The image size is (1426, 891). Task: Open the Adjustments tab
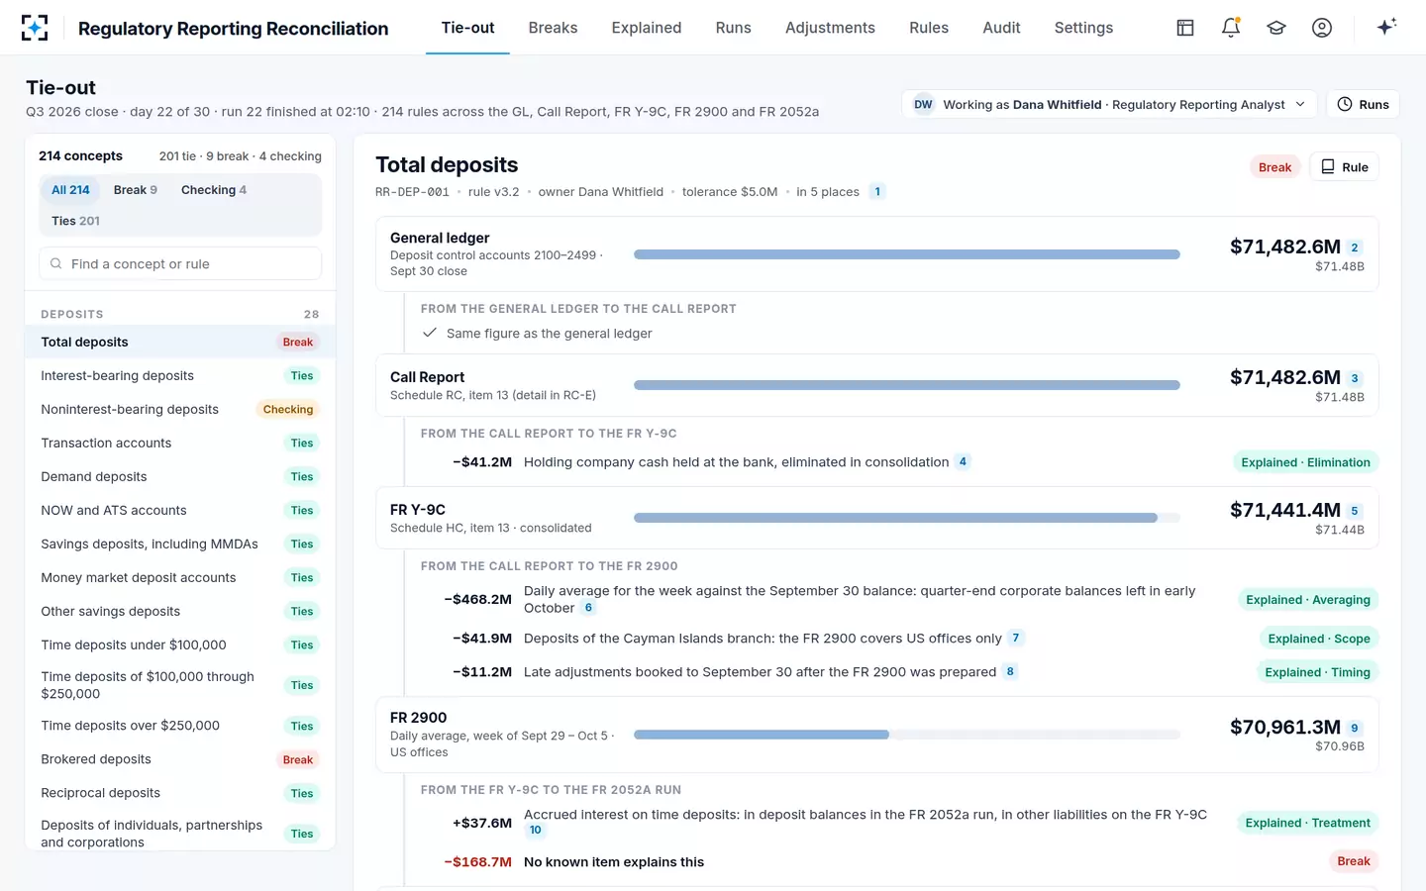click(830, 28)
